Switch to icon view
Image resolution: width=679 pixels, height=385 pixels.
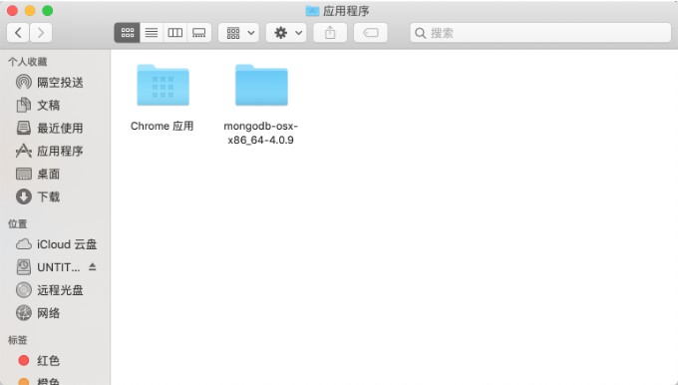127,33
